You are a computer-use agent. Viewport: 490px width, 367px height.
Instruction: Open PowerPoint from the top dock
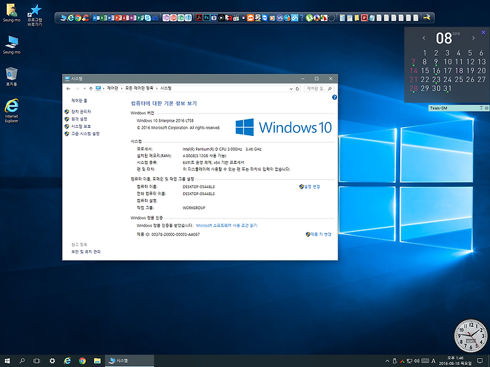point(118,18)
